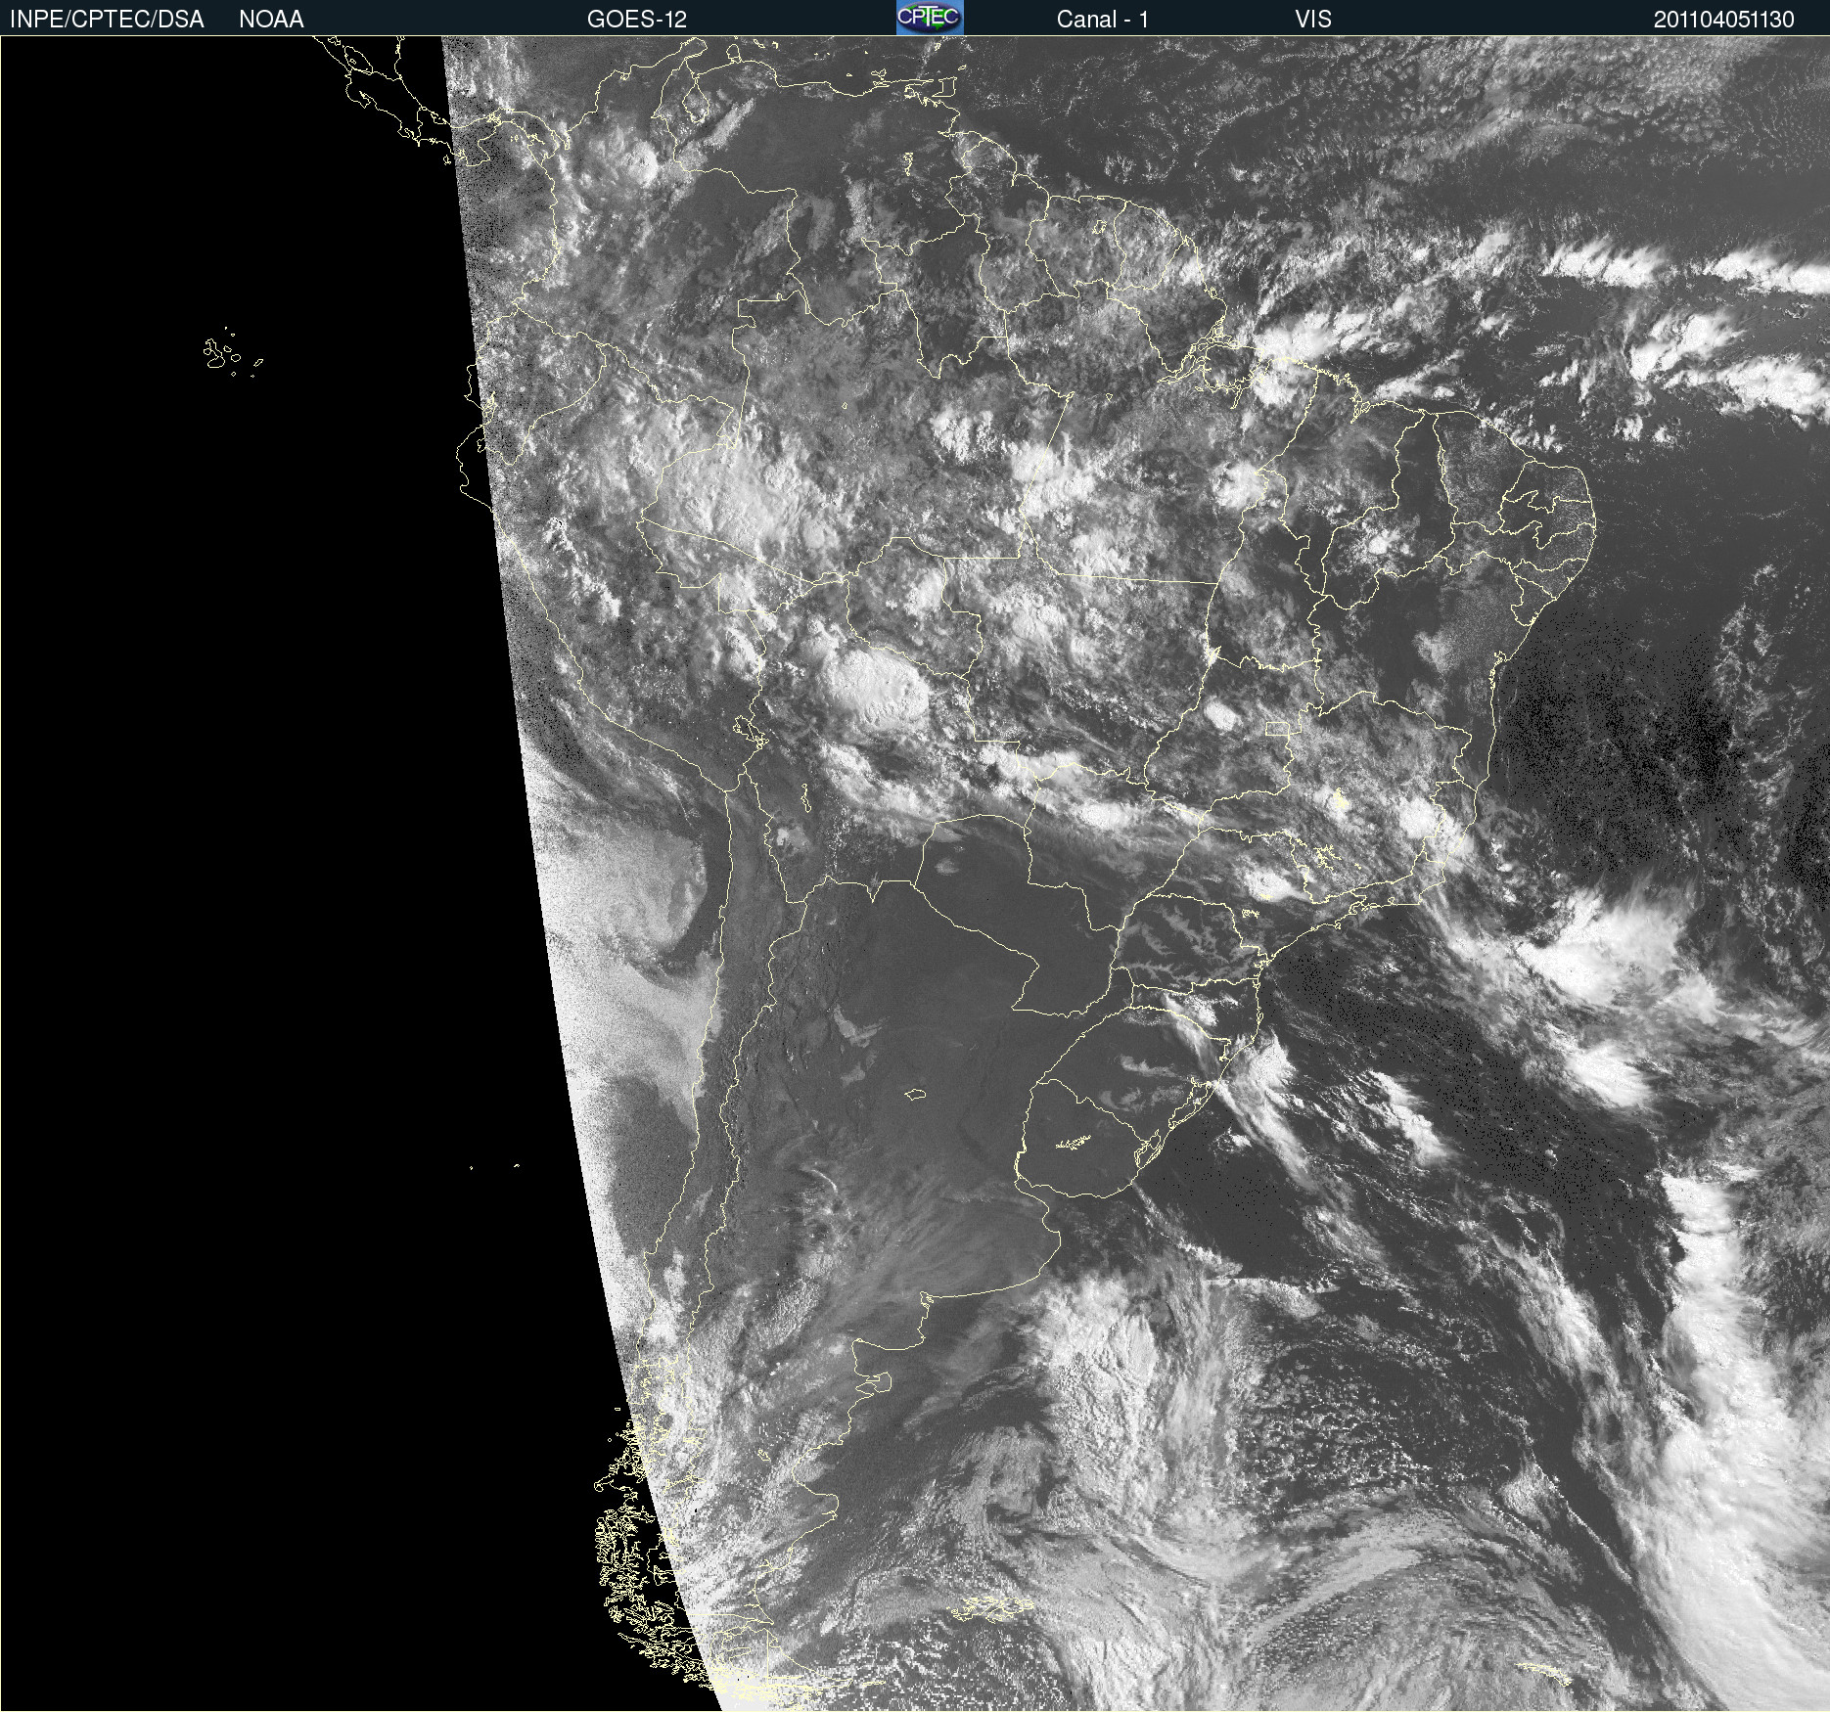Screen dimensions: 1830x1712
Task: Select the VIS band label
Action: click(x=1313, y=20)
